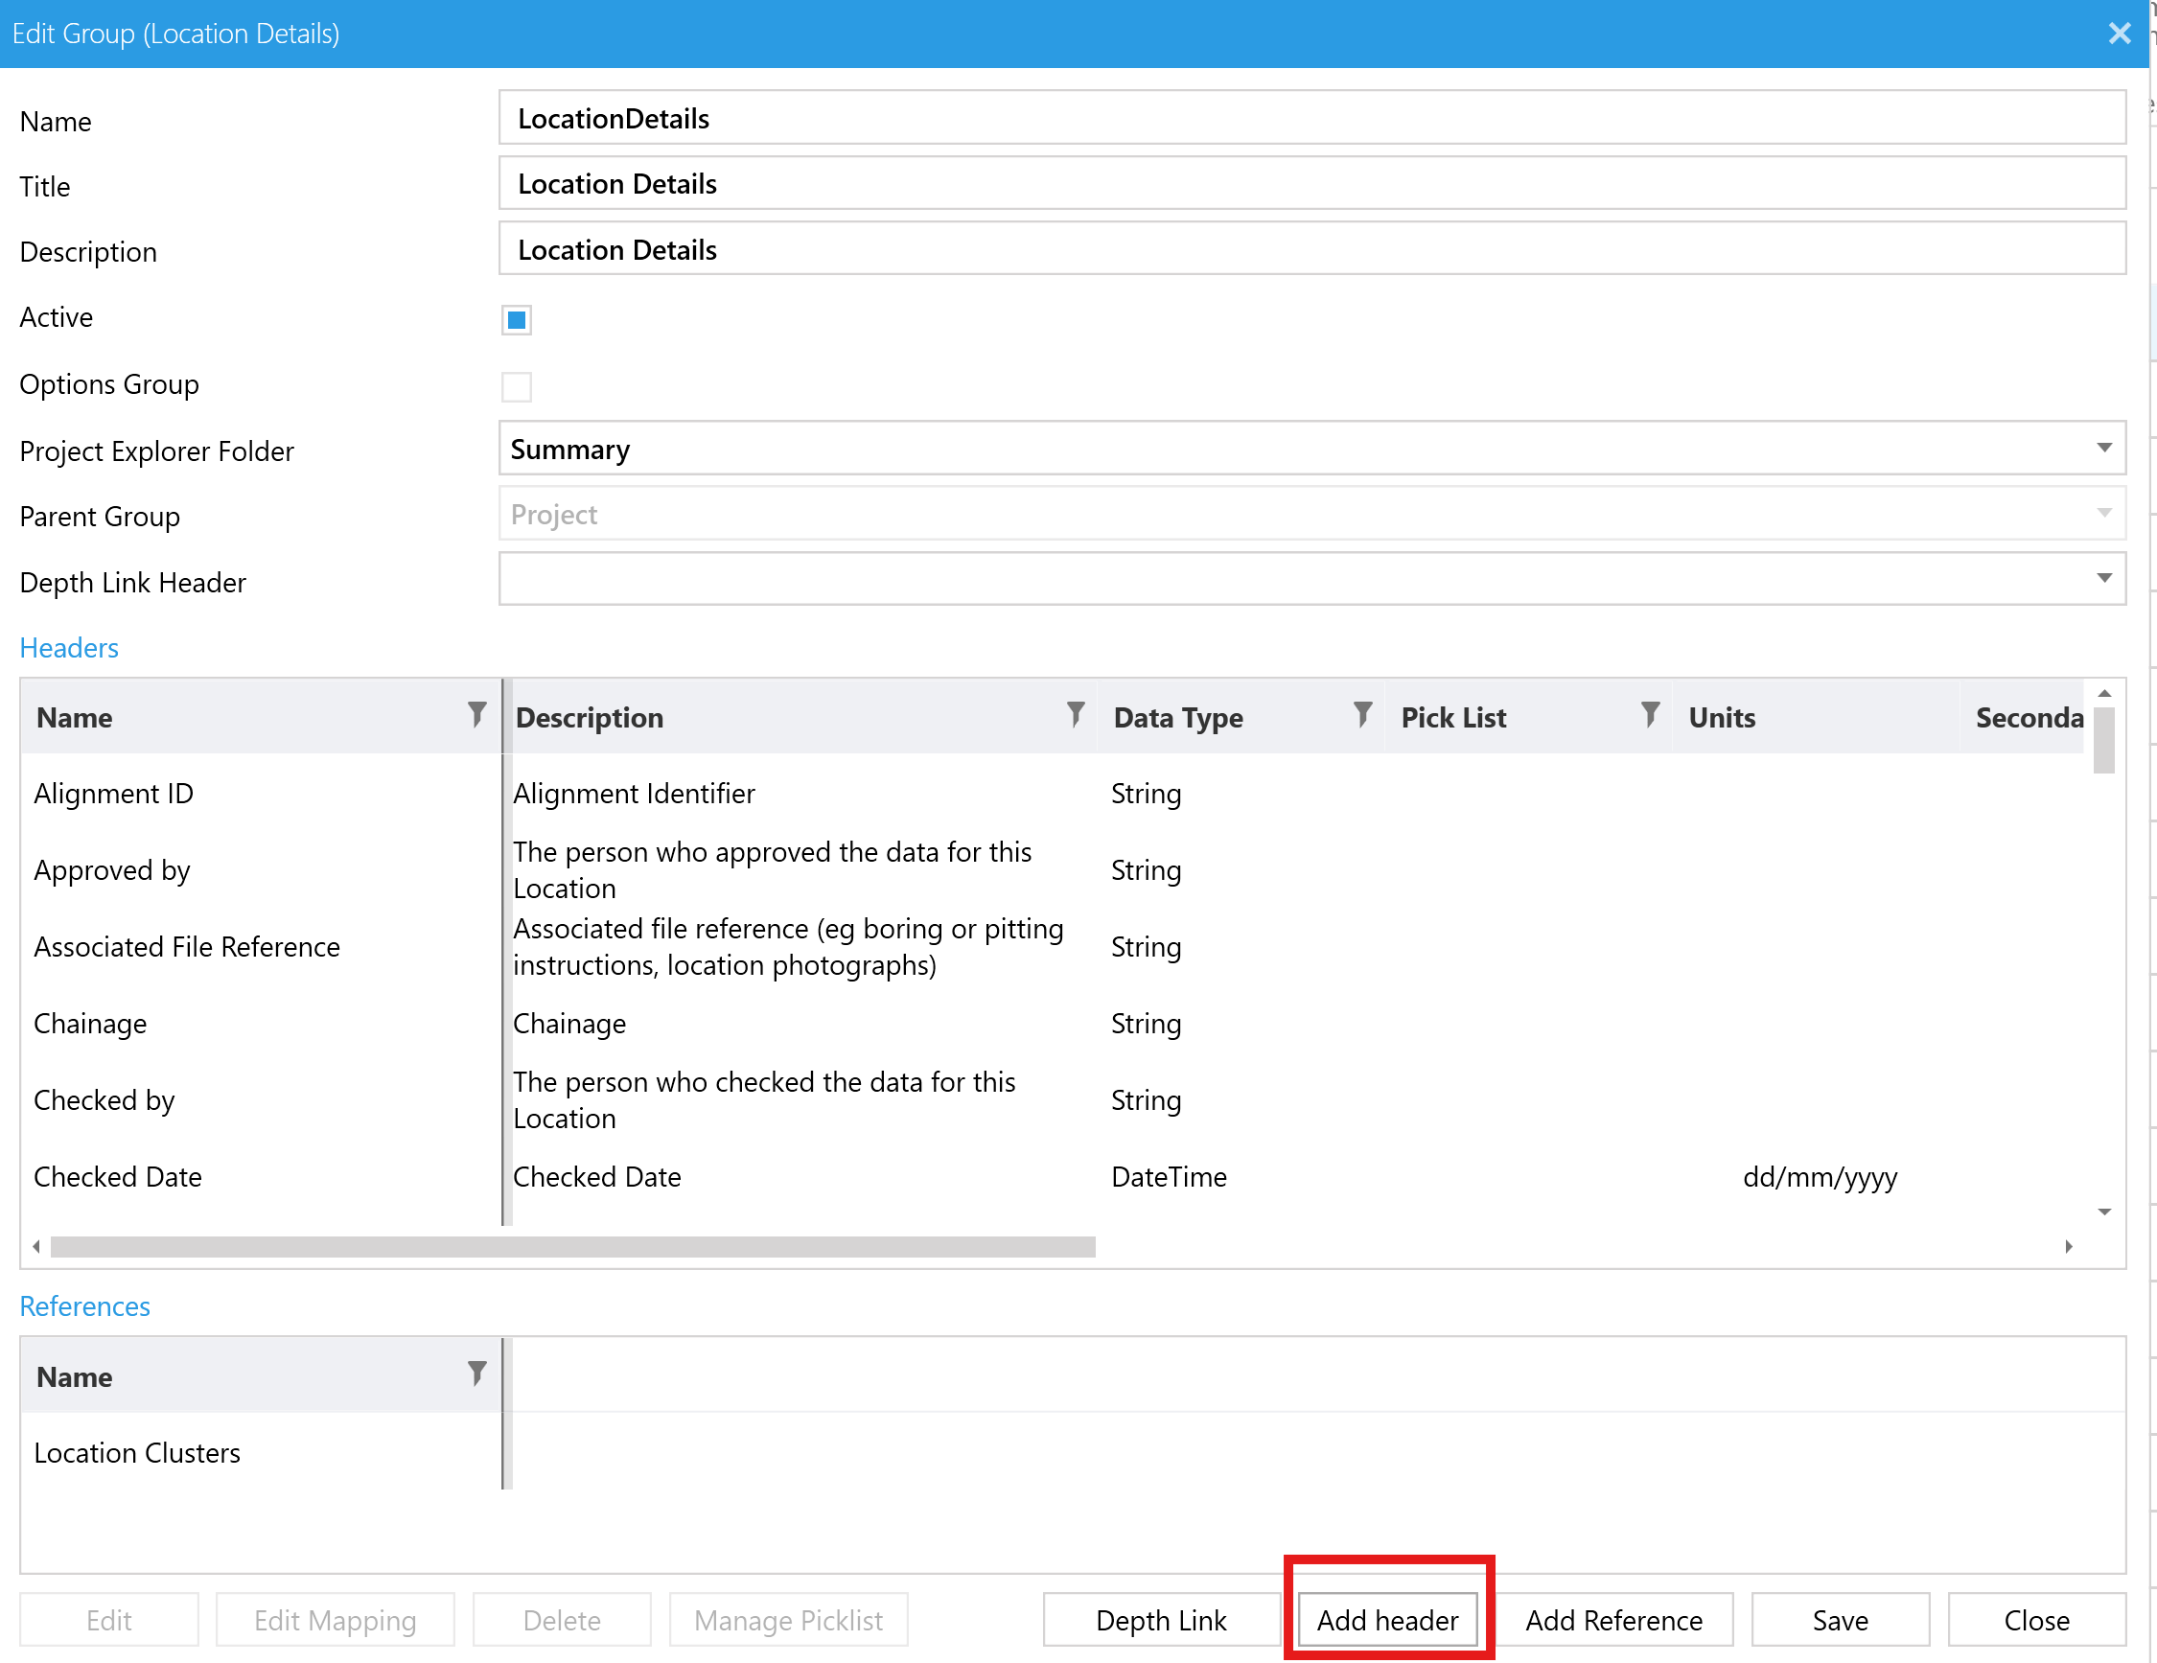Open the Parent Group dropdown
The image size is (2157, 1663).
(2103, 514)
